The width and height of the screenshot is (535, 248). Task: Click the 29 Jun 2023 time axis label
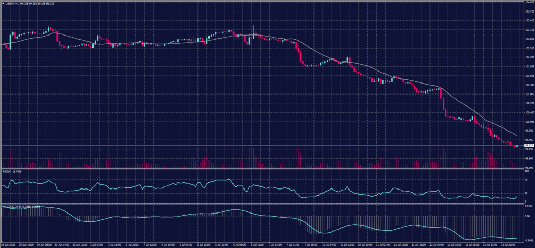[x=9, y=244]
